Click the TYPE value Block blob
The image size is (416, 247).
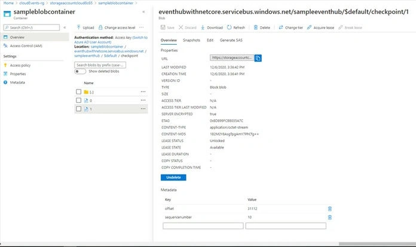pyautogui.click(x=218, y=87)
